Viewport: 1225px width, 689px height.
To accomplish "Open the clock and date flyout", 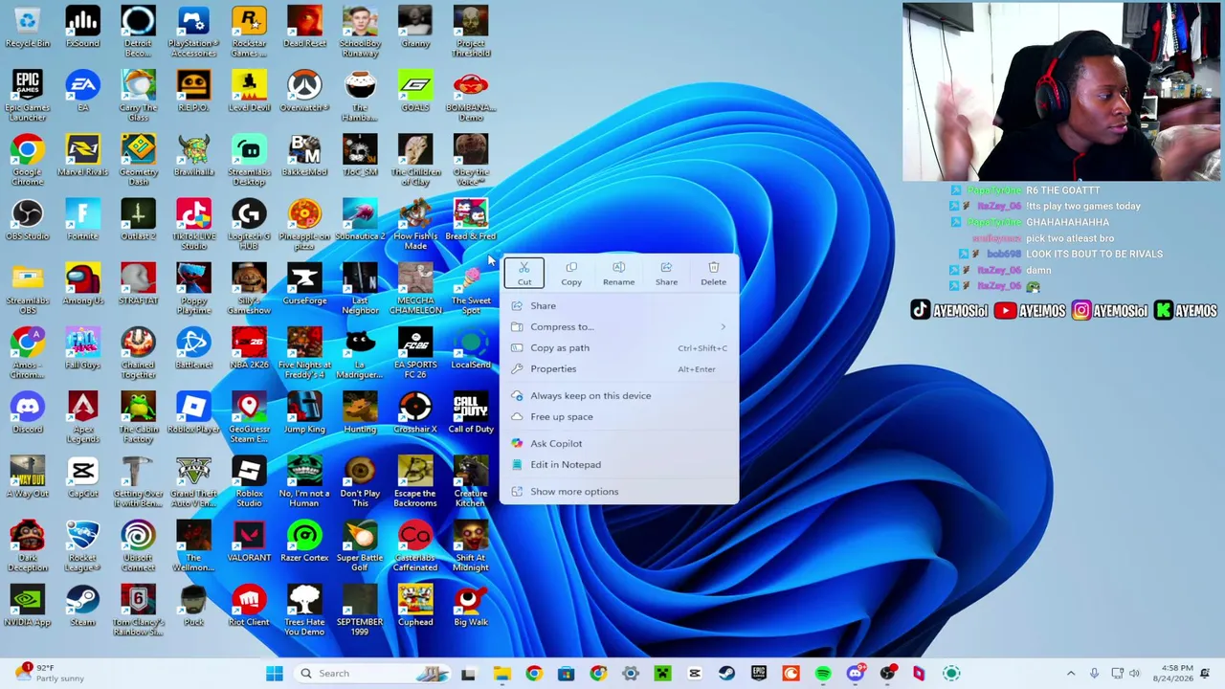I will pos(1177,673).
